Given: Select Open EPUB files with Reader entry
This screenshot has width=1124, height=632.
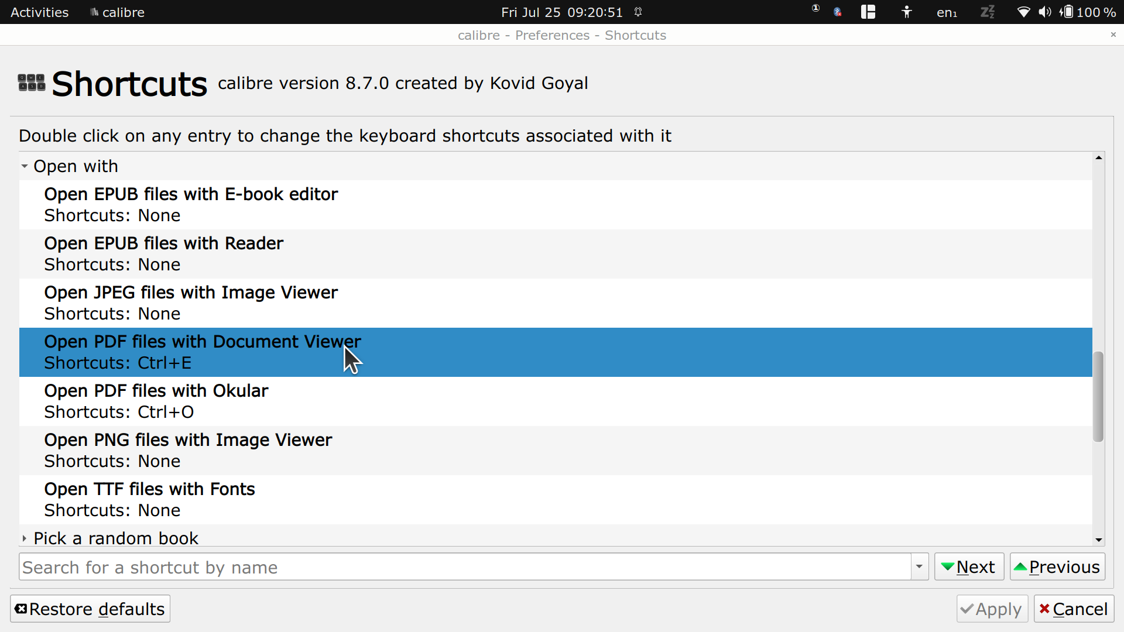Looking at the screenshot, I should coord(163,253).
